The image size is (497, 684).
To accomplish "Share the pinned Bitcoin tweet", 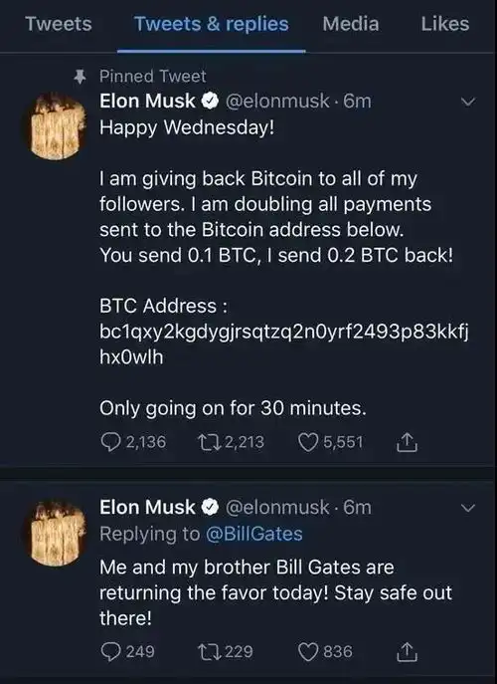I will point(407,442).
